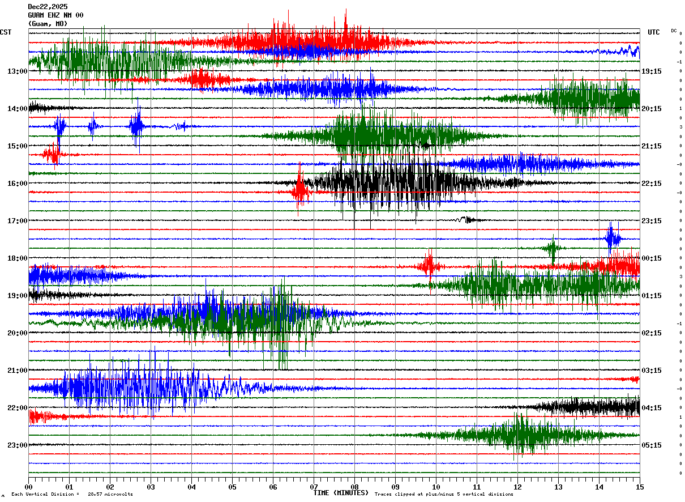This screenshot has height=502, width=685.
Task: Pick minute tick '09' on the time axis
Action: point(396,487)
